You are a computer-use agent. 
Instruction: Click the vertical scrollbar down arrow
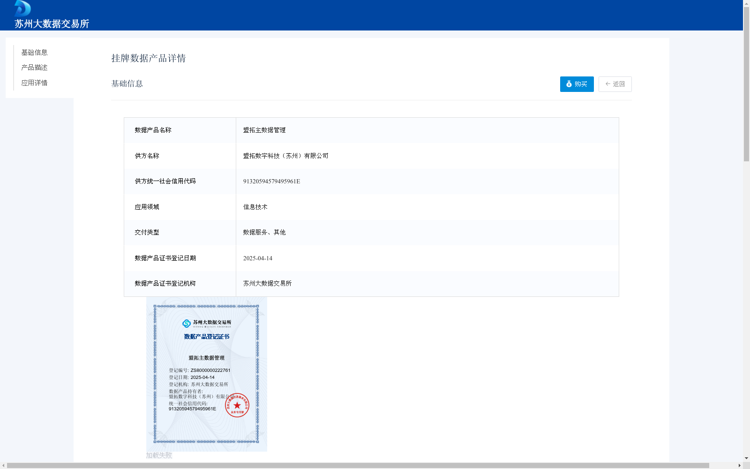tap(746, 458)
